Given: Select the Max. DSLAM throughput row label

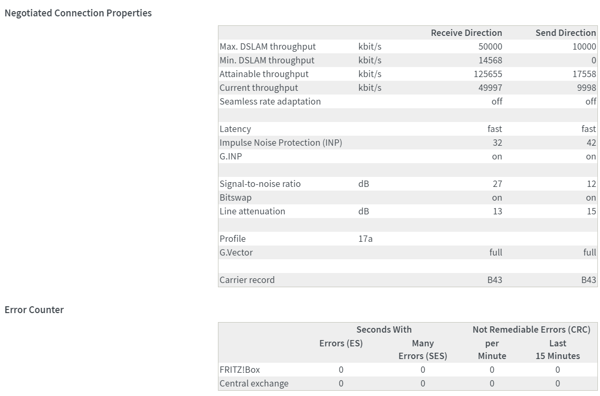Looking at the screenshot, I should (x=268, y=46).
